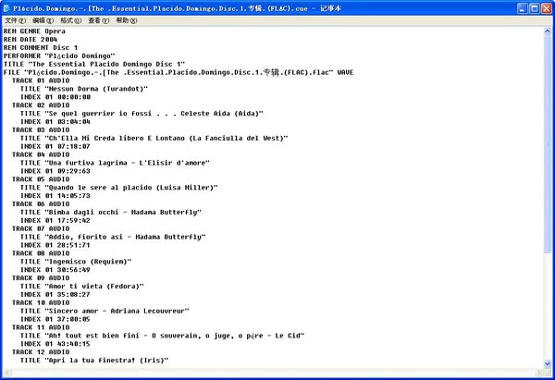555x380 pixels.
Task: Click the line "REM DATE 2004"
Action: pyautogui.click(x=31, y=39)
